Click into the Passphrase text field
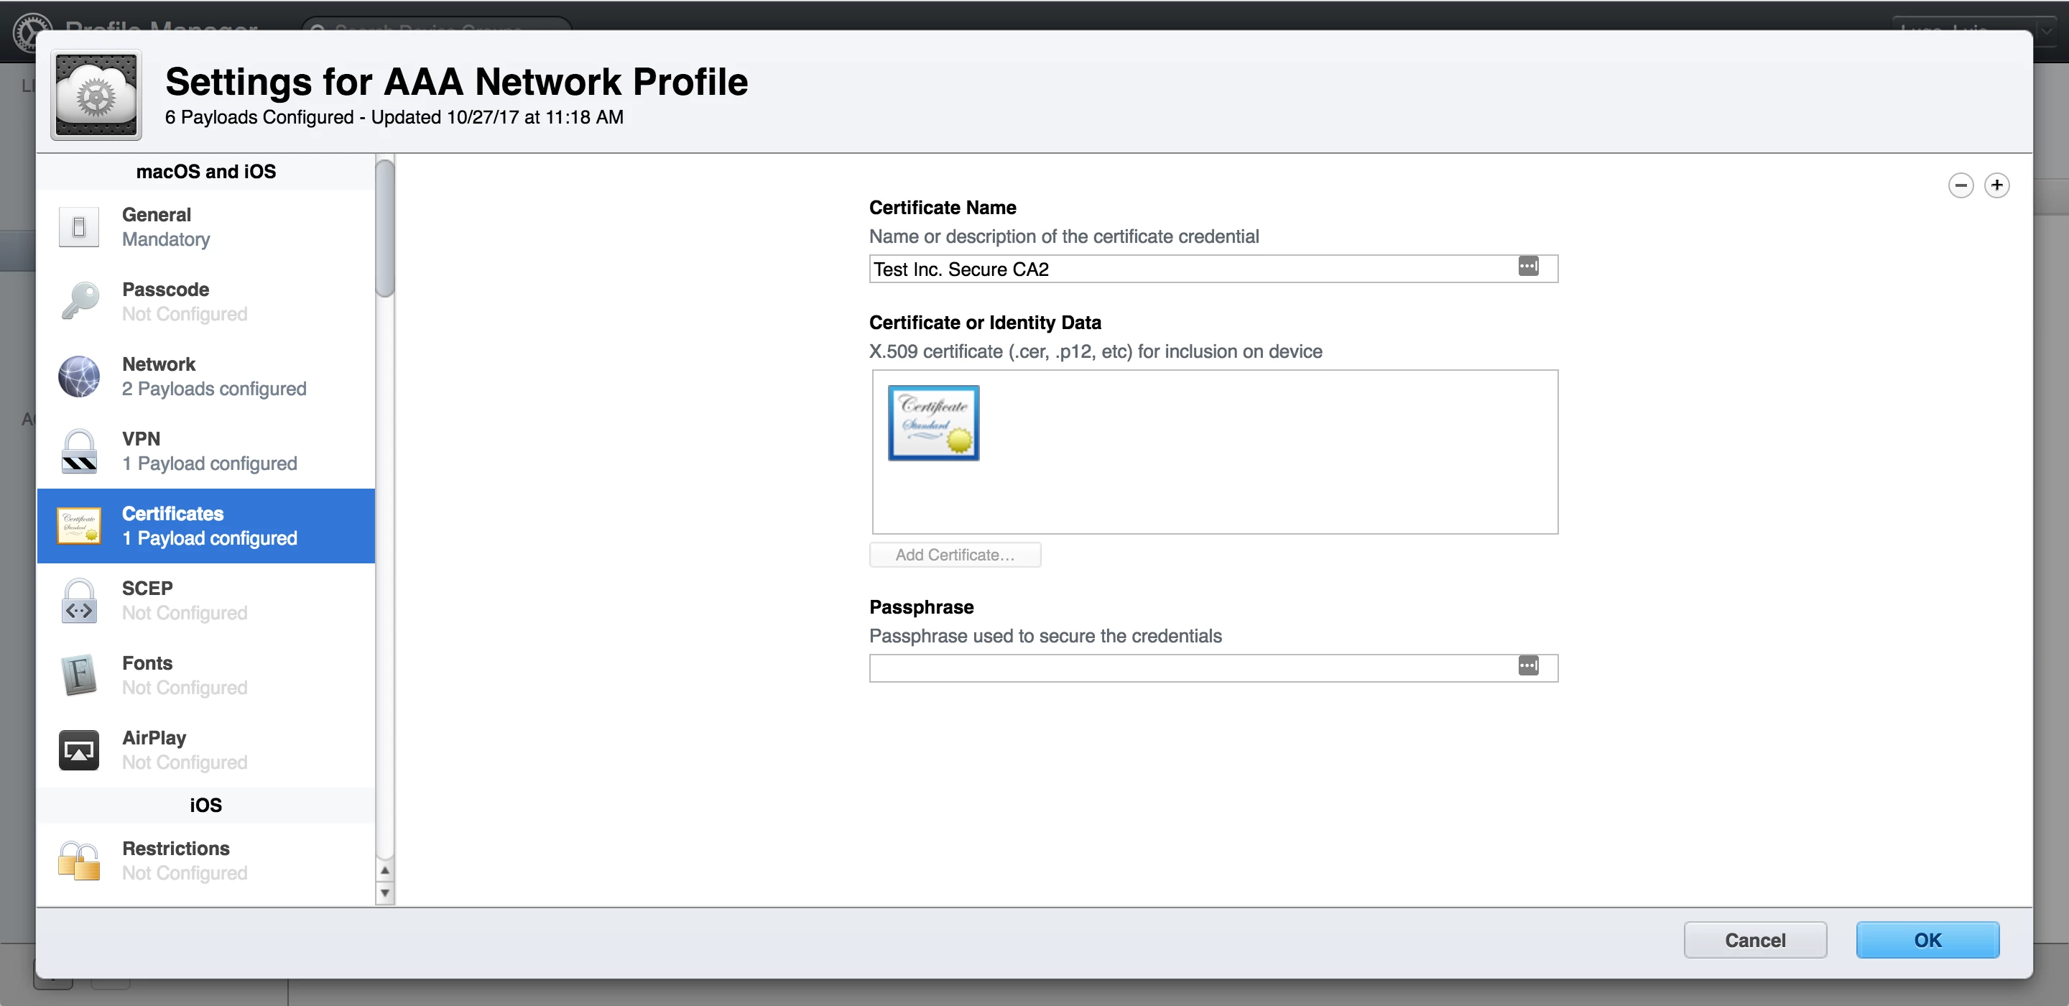The width and height of the screenshot is (2069, 1006). (1189, 668)
